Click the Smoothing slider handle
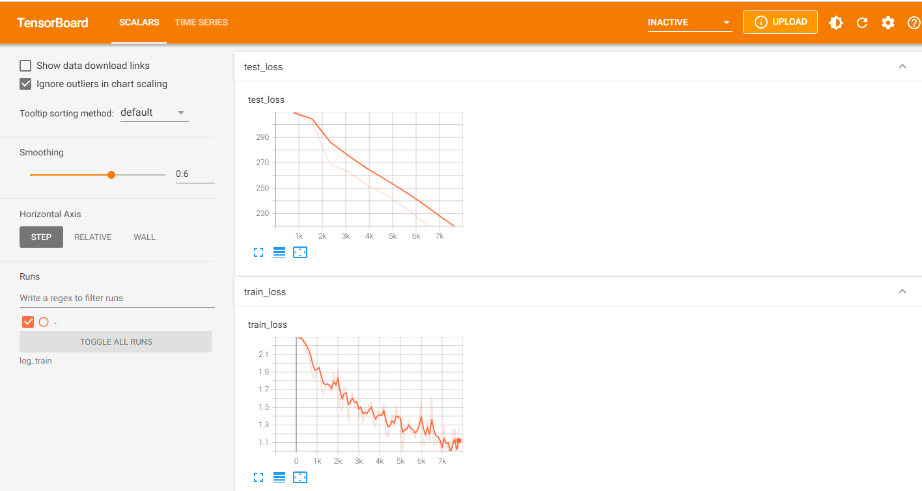This screenshot has height=491, width=922. point(111,175)
